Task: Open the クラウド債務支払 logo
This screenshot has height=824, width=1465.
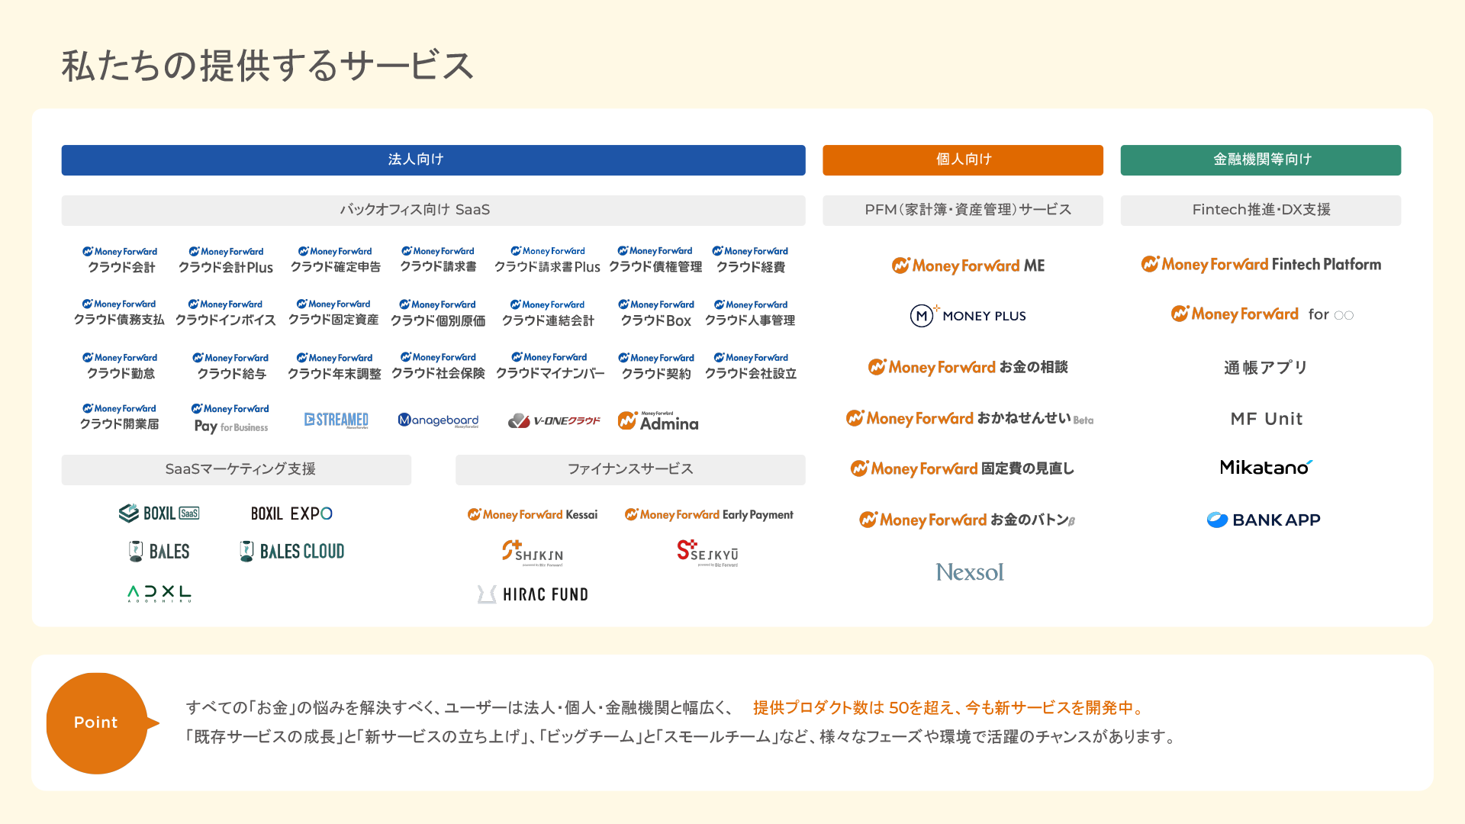Action: [x=119, y=313]
